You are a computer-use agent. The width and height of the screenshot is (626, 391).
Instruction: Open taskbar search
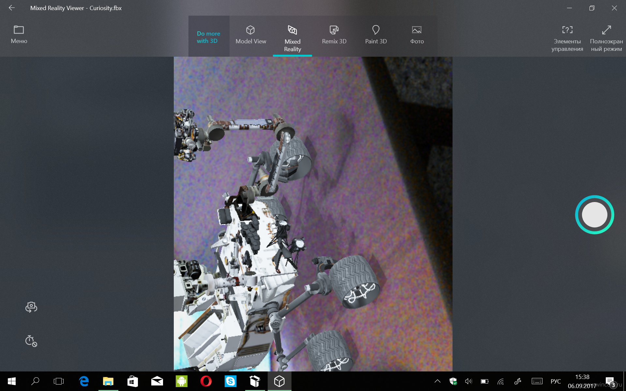coord(35,381)
